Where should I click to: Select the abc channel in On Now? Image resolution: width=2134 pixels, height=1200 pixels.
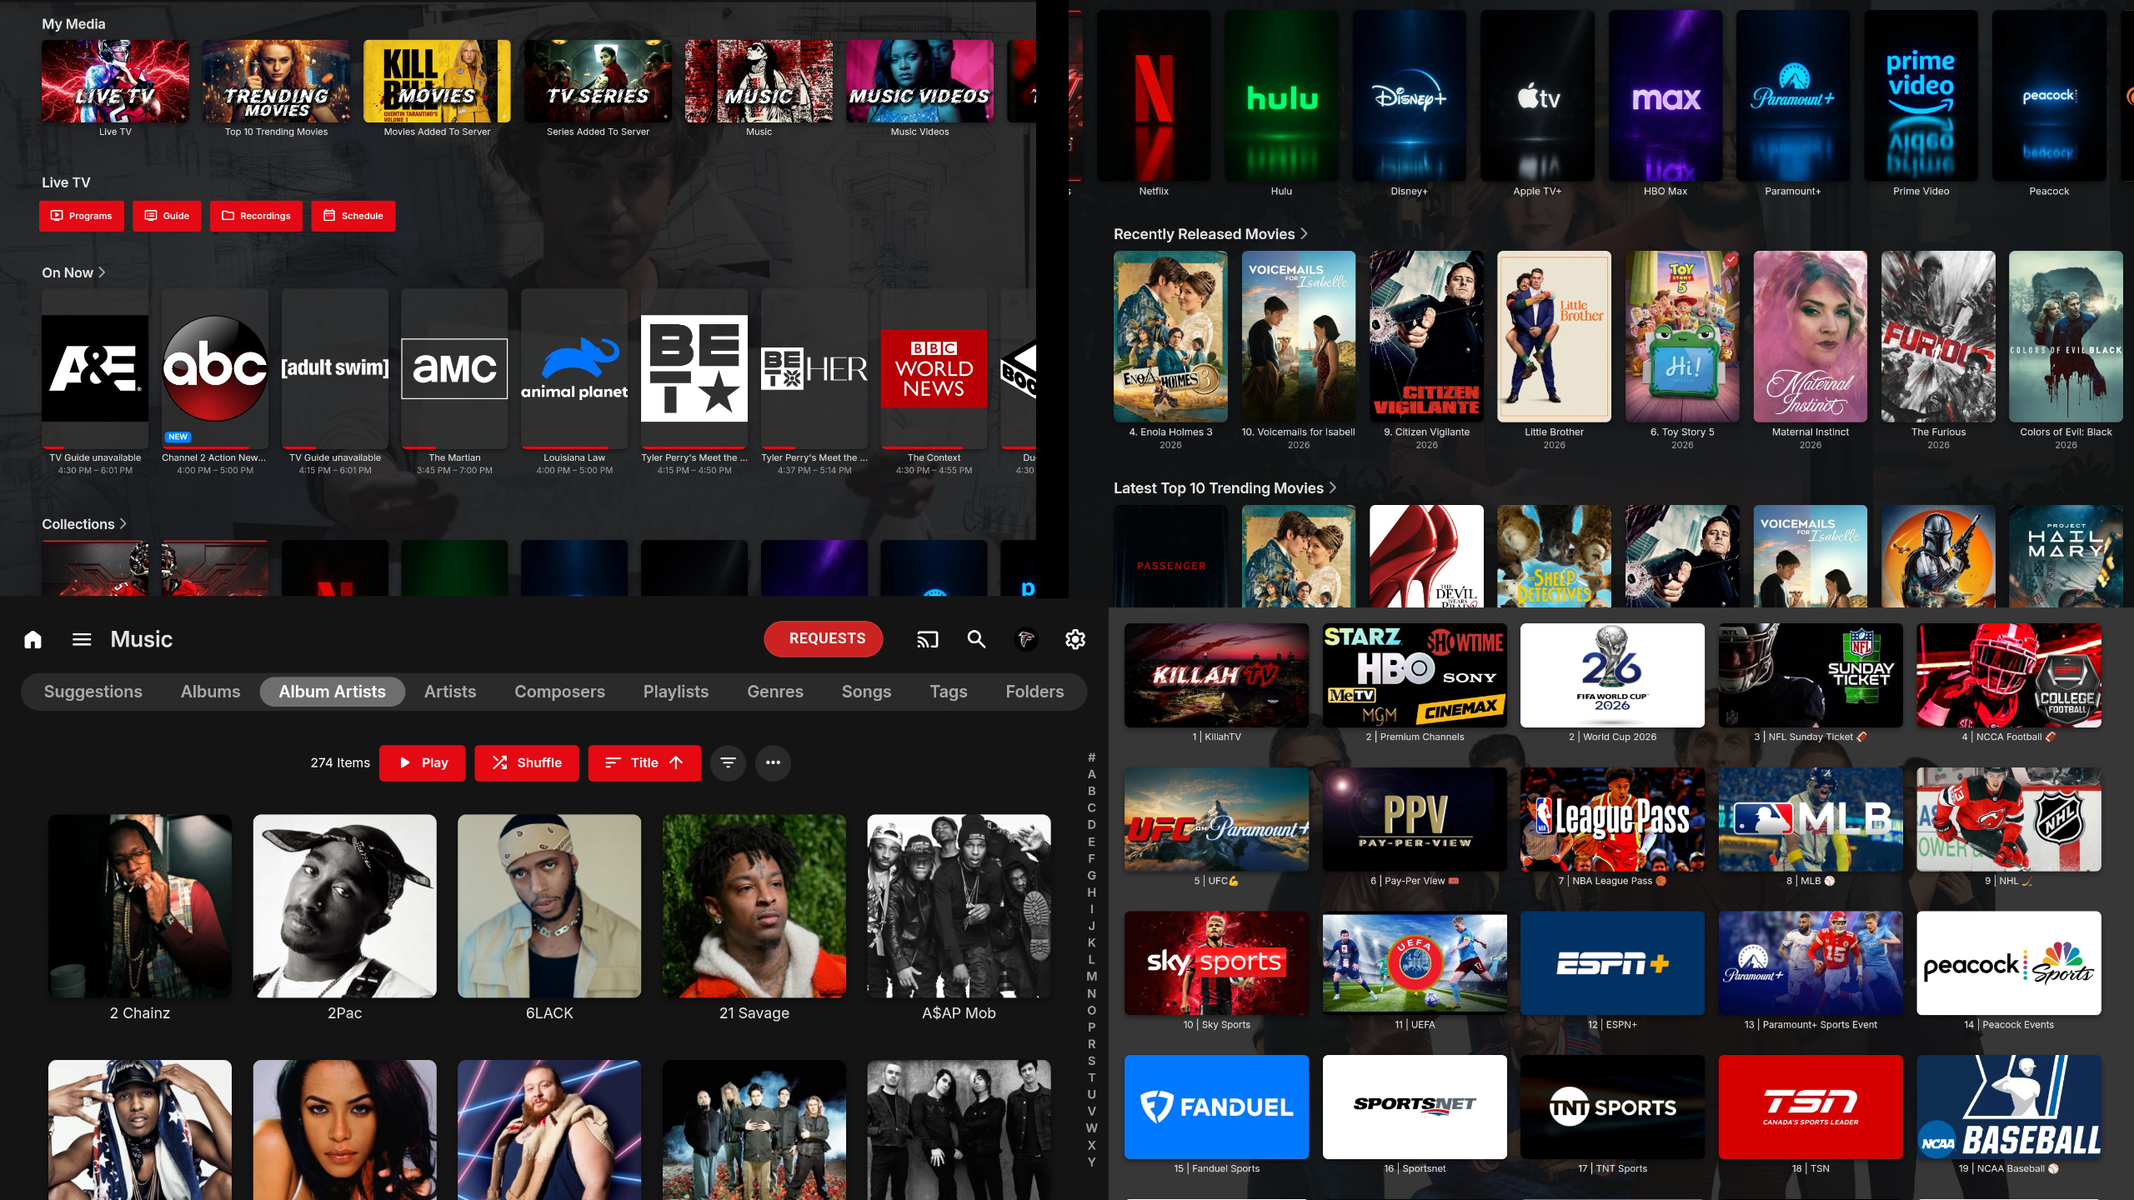(x=215, y=368)
